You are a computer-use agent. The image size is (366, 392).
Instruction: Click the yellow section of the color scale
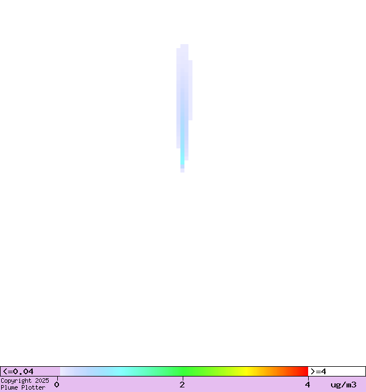[246, 371]
